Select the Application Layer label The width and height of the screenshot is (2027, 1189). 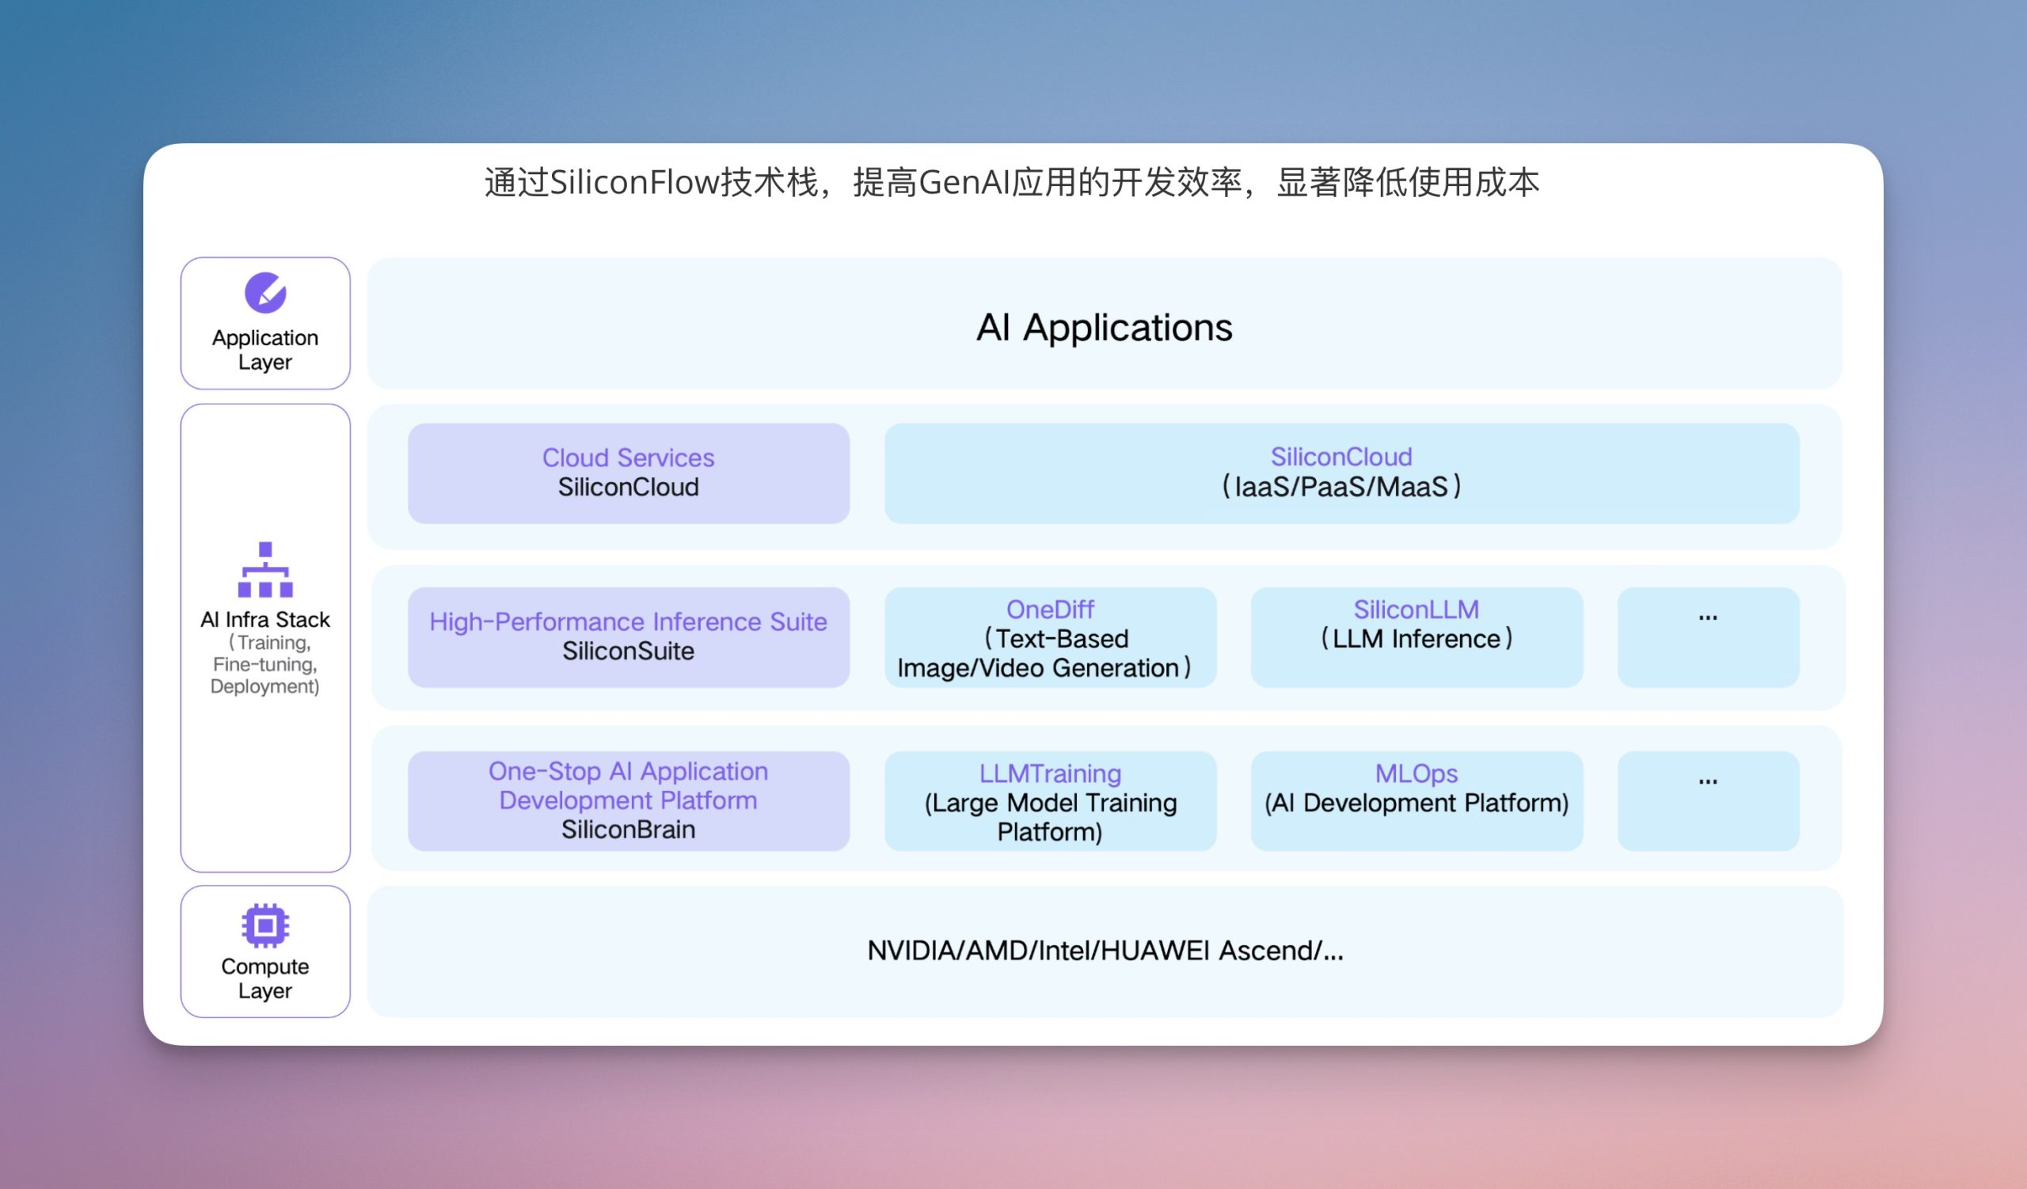(x=265, y=350)
